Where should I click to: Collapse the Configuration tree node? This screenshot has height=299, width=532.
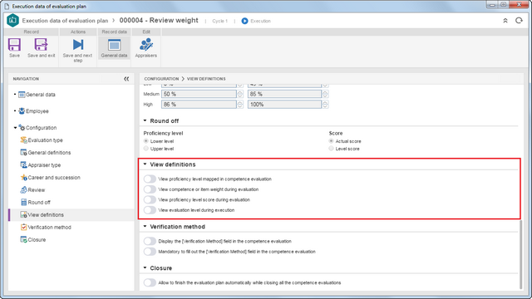pyautogui.click(x=15, y=128)
